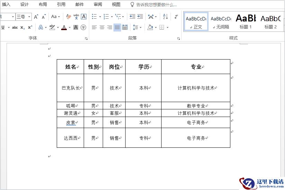Image resolution: width=285 pixels, height=190 pixels.
Task: Click the Text Effects icon
Action: (41, 27)
